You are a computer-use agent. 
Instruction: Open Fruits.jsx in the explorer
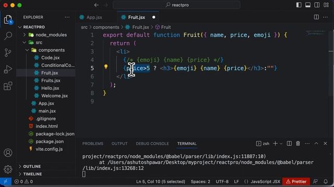click(x=51, y=81)
